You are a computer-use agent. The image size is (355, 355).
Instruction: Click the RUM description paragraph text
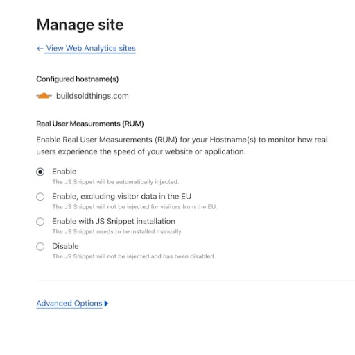pos(182,146)
